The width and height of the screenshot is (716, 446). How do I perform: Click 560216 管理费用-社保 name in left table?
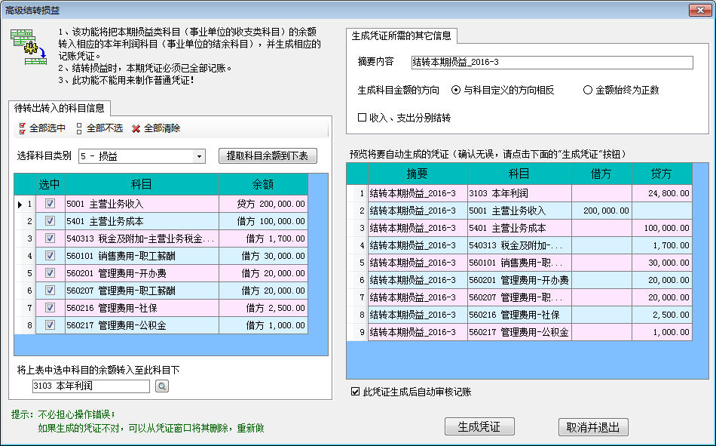[x=142, y=309]
